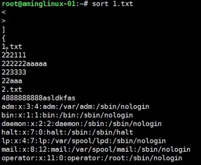Screen dimensions: 201x165
Task: Click the 'sort 1.txt' command text
Action: [x=113, y=3]
